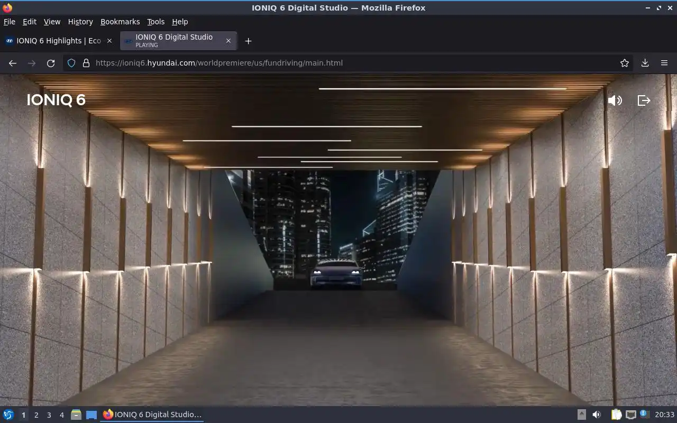Close the IONIQ 6 Digital Studio tab
Image resolution: width=677 pixels, height=423 pixels.
(x=228, y=41)
